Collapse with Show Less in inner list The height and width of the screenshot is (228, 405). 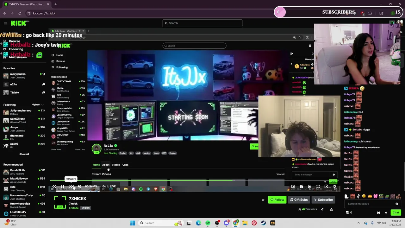click(80, 149)
